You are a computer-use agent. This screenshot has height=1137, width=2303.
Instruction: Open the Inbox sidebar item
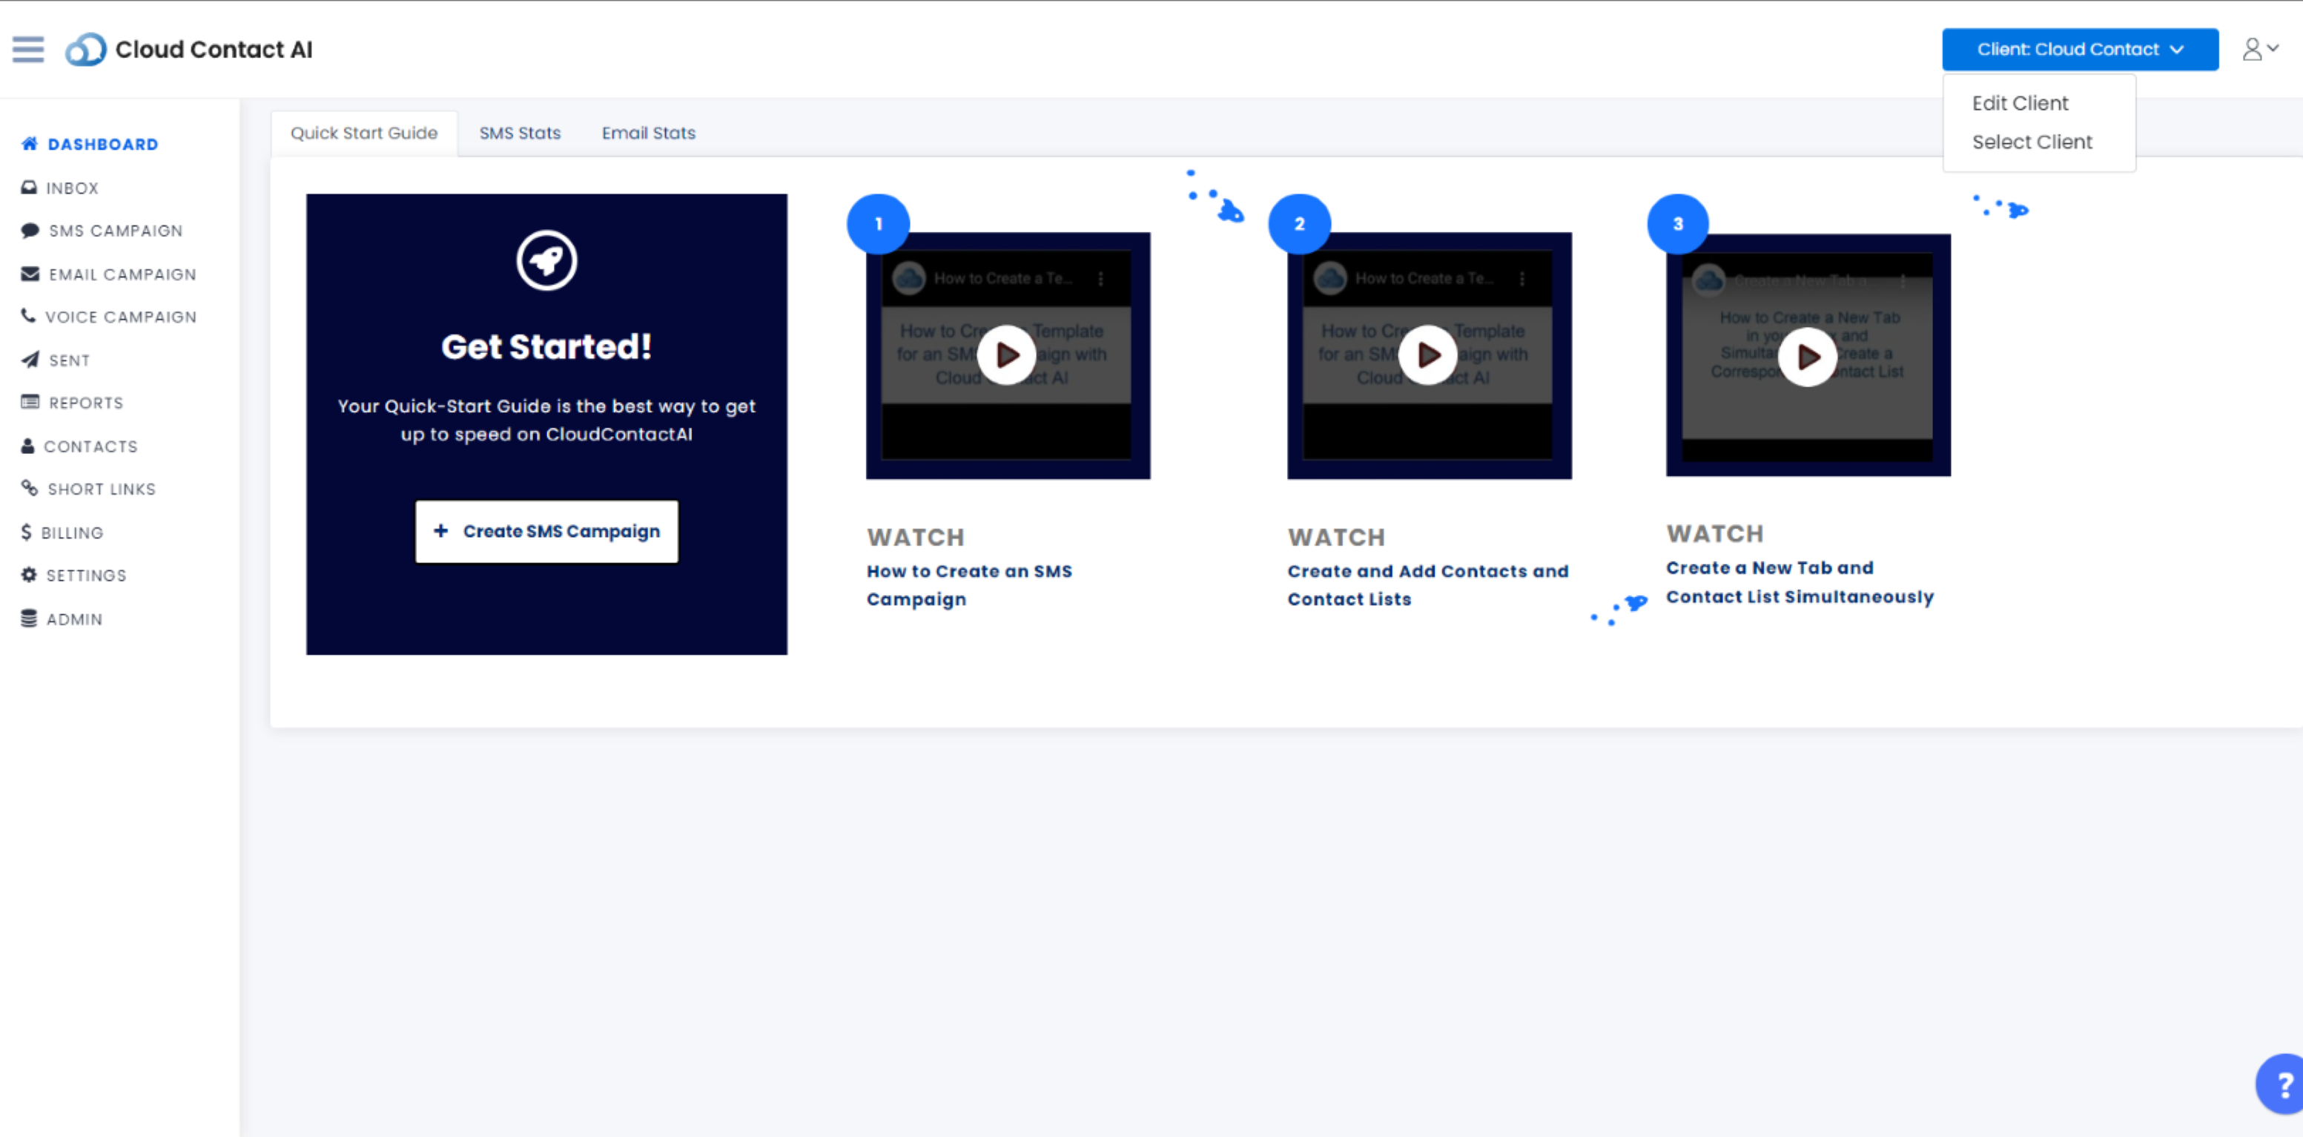click(x=71, y=188)
